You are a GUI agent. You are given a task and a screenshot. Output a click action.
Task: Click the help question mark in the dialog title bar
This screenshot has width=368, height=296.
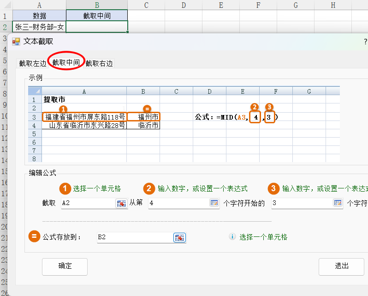pyautogui.click(x=365, y=42)
